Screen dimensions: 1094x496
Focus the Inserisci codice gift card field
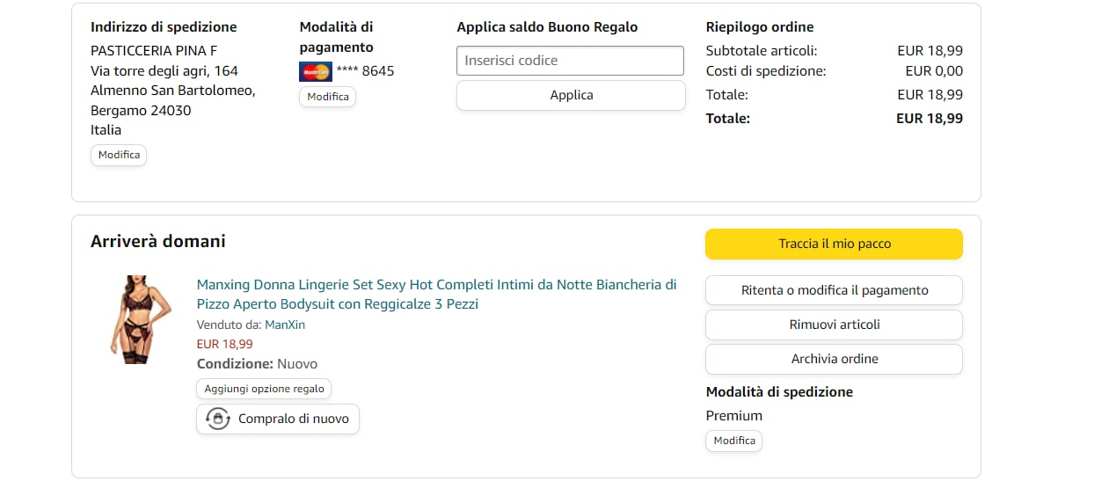click(x=570, y=61)
